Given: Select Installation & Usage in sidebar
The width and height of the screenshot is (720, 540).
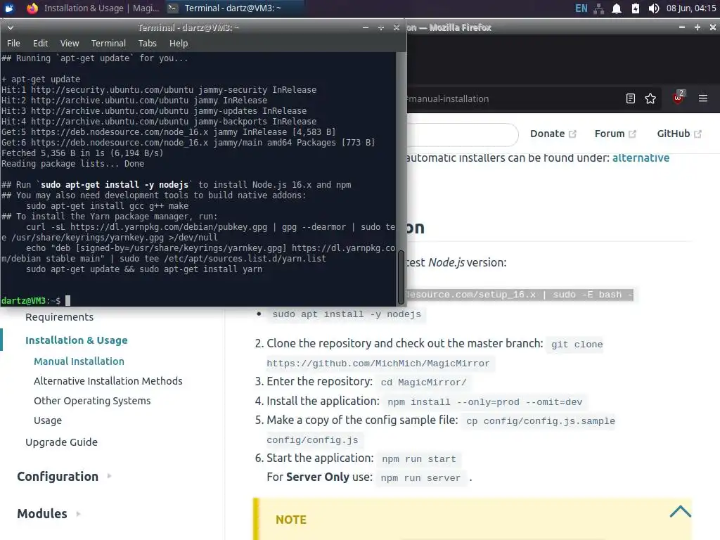Looking at the screenshot, I should point(76,340).
